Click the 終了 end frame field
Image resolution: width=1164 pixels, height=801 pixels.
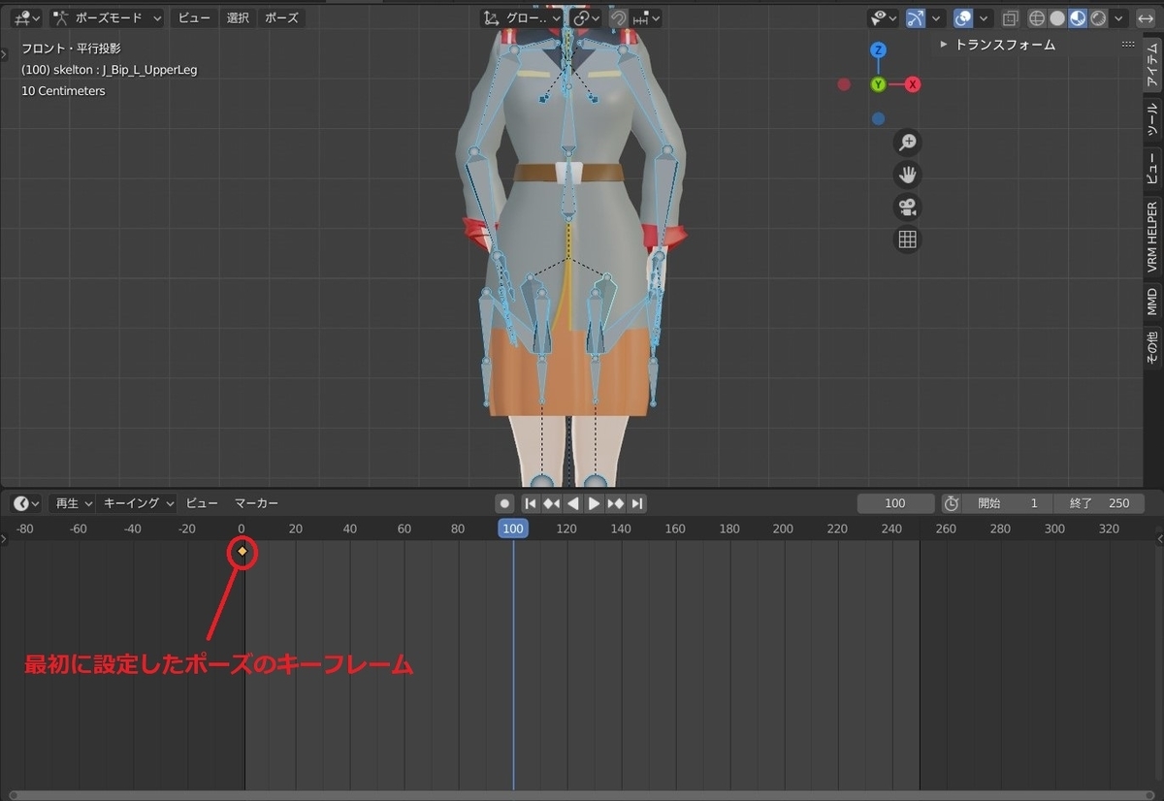pos(1099,503)
